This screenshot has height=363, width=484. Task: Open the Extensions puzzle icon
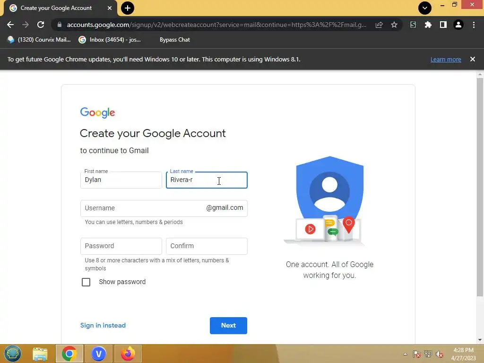tap(428, 25)
